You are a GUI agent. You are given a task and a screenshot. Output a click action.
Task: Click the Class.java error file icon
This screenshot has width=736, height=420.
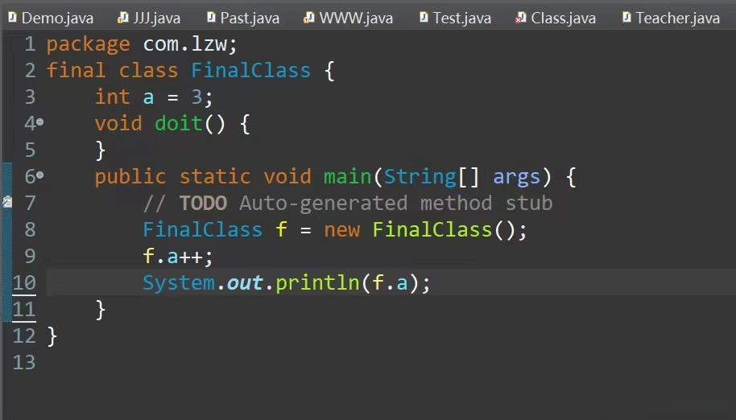pos(520,18)
